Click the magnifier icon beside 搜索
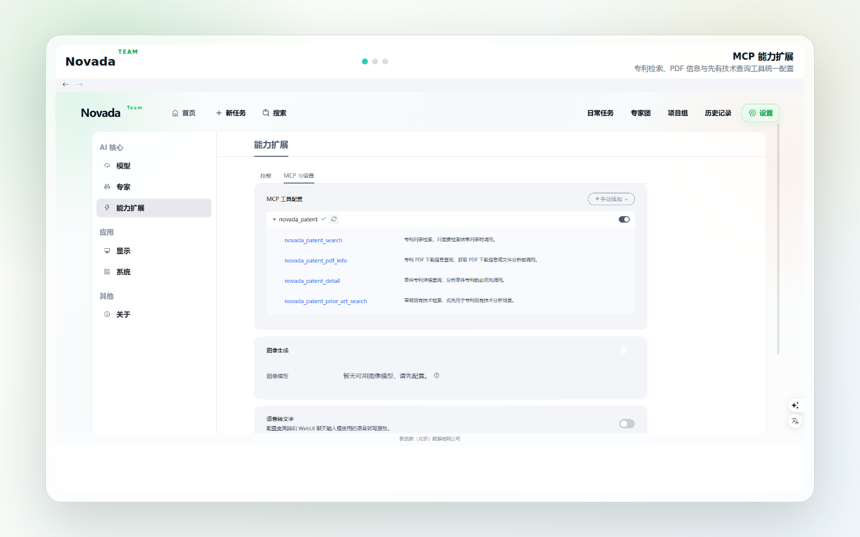Viewport: 860px width, 537px height. [x=266, y=113]
